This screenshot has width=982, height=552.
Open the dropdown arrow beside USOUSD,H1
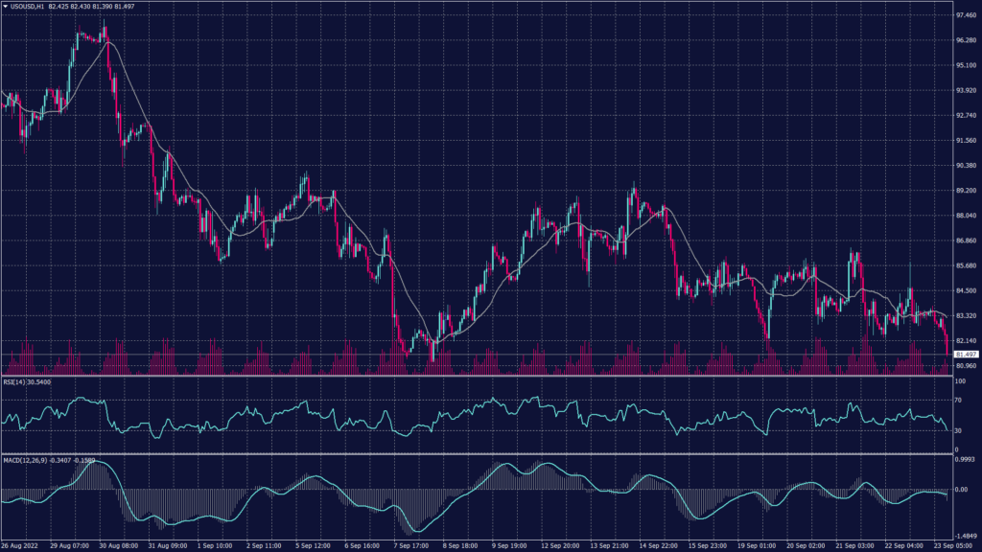(6, 7)
